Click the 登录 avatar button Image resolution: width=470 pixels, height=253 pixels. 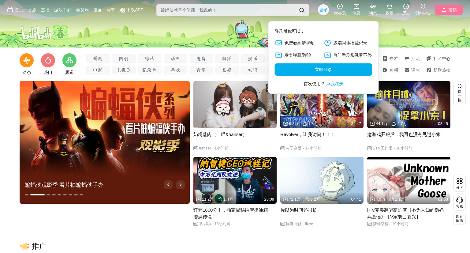coord(323,10)
